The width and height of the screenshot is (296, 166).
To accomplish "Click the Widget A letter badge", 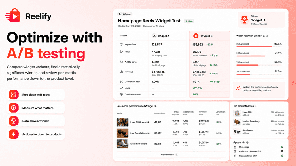I will point(154,36).
